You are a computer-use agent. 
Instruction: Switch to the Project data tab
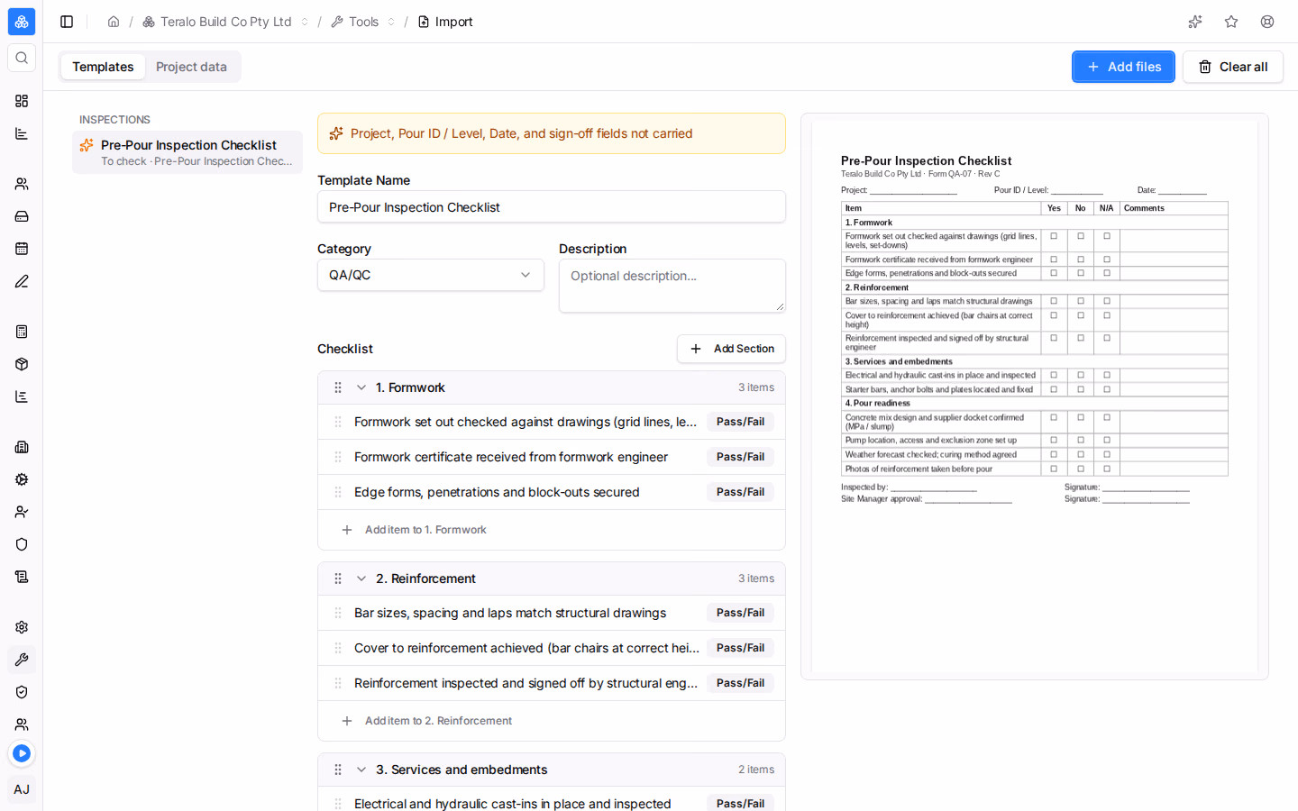coord(191,67)
